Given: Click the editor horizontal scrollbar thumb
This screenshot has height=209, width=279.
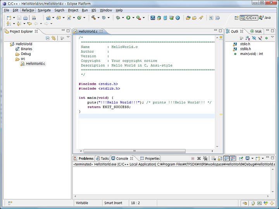Looking at the screenshot, I should (x=134, y=151).
